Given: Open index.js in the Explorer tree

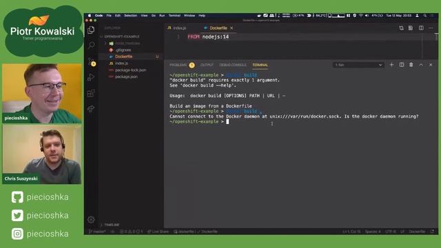Looking at the screenshot, I should pyautogui.click(x=121, y=63).
